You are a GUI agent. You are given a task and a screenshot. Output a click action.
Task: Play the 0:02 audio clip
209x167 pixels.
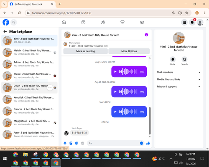[x=115, y=71]
